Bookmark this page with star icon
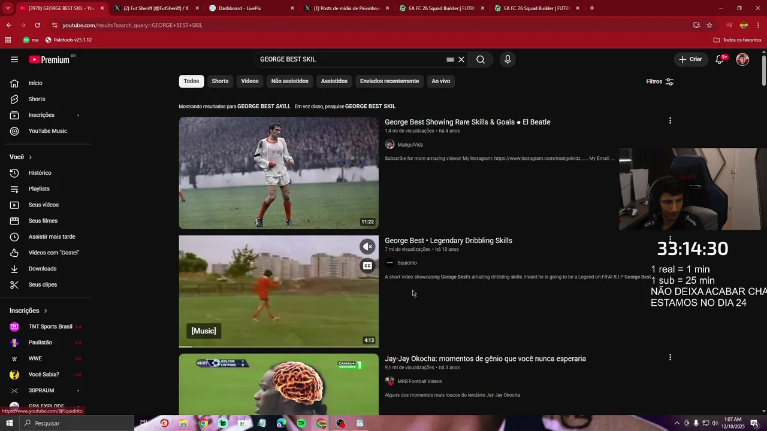This screenshot has width=767, height=431. click(709, 25)
